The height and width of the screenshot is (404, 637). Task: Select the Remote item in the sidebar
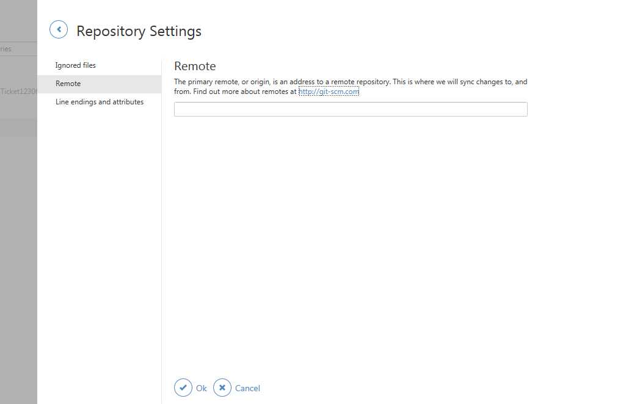(x=68, y=84)
